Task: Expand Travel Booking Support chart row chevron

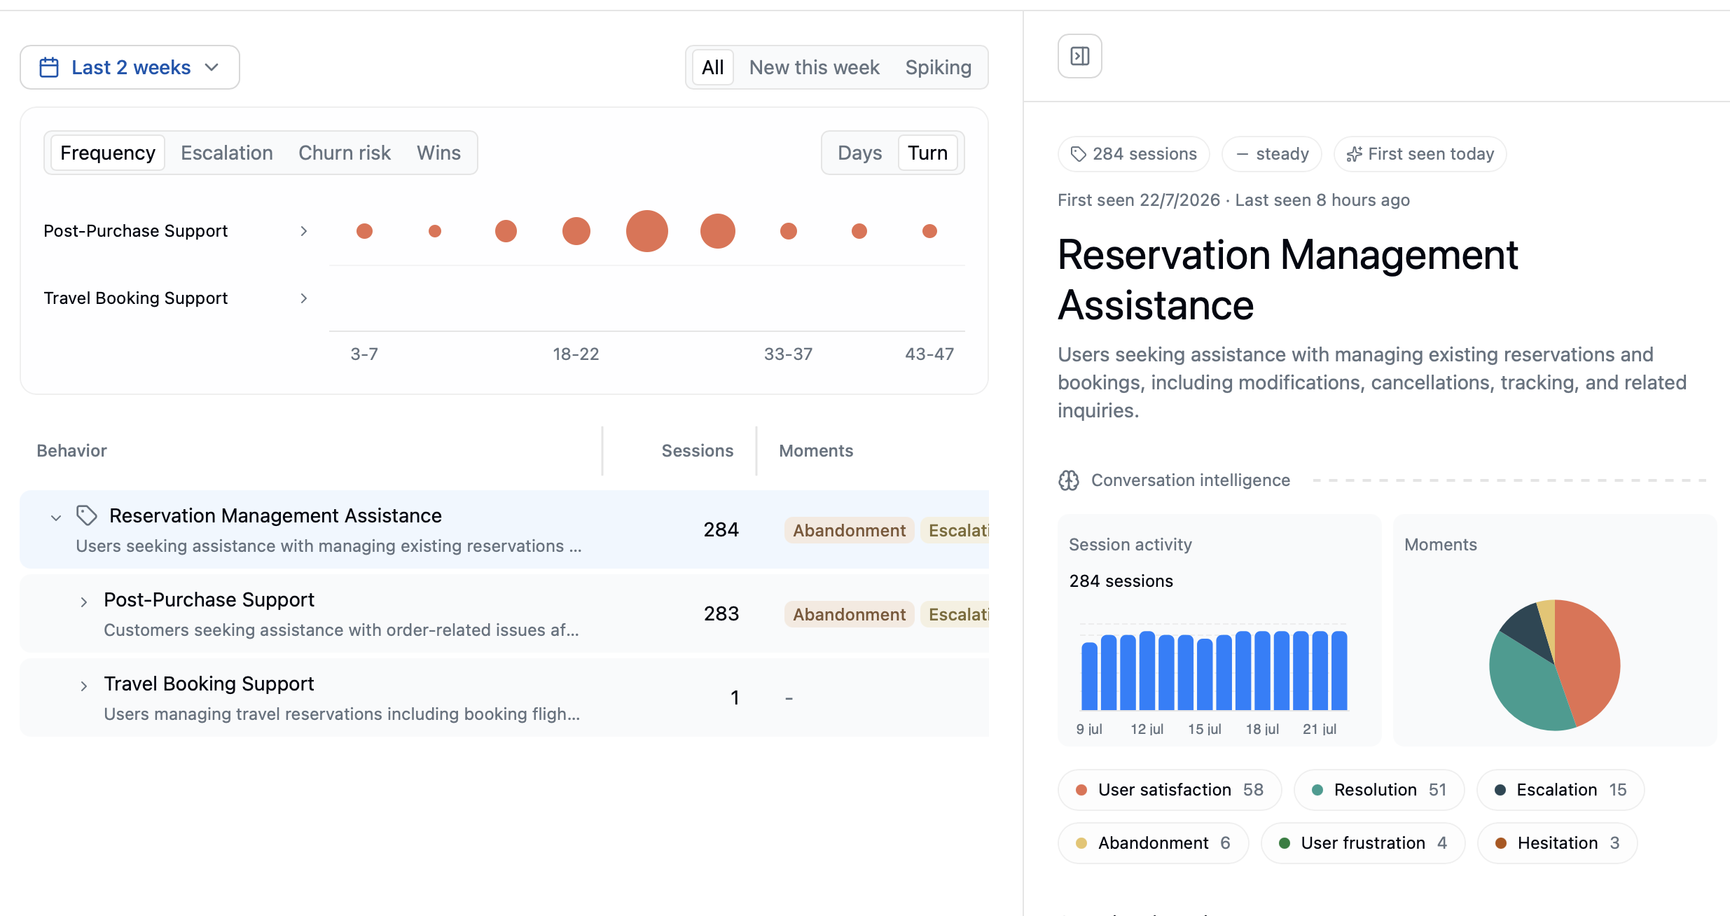Action: 303,298
